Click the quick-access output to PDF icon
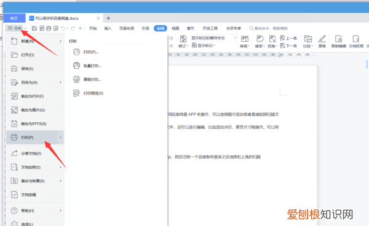 pyautogui.click(x=42, y=28)
